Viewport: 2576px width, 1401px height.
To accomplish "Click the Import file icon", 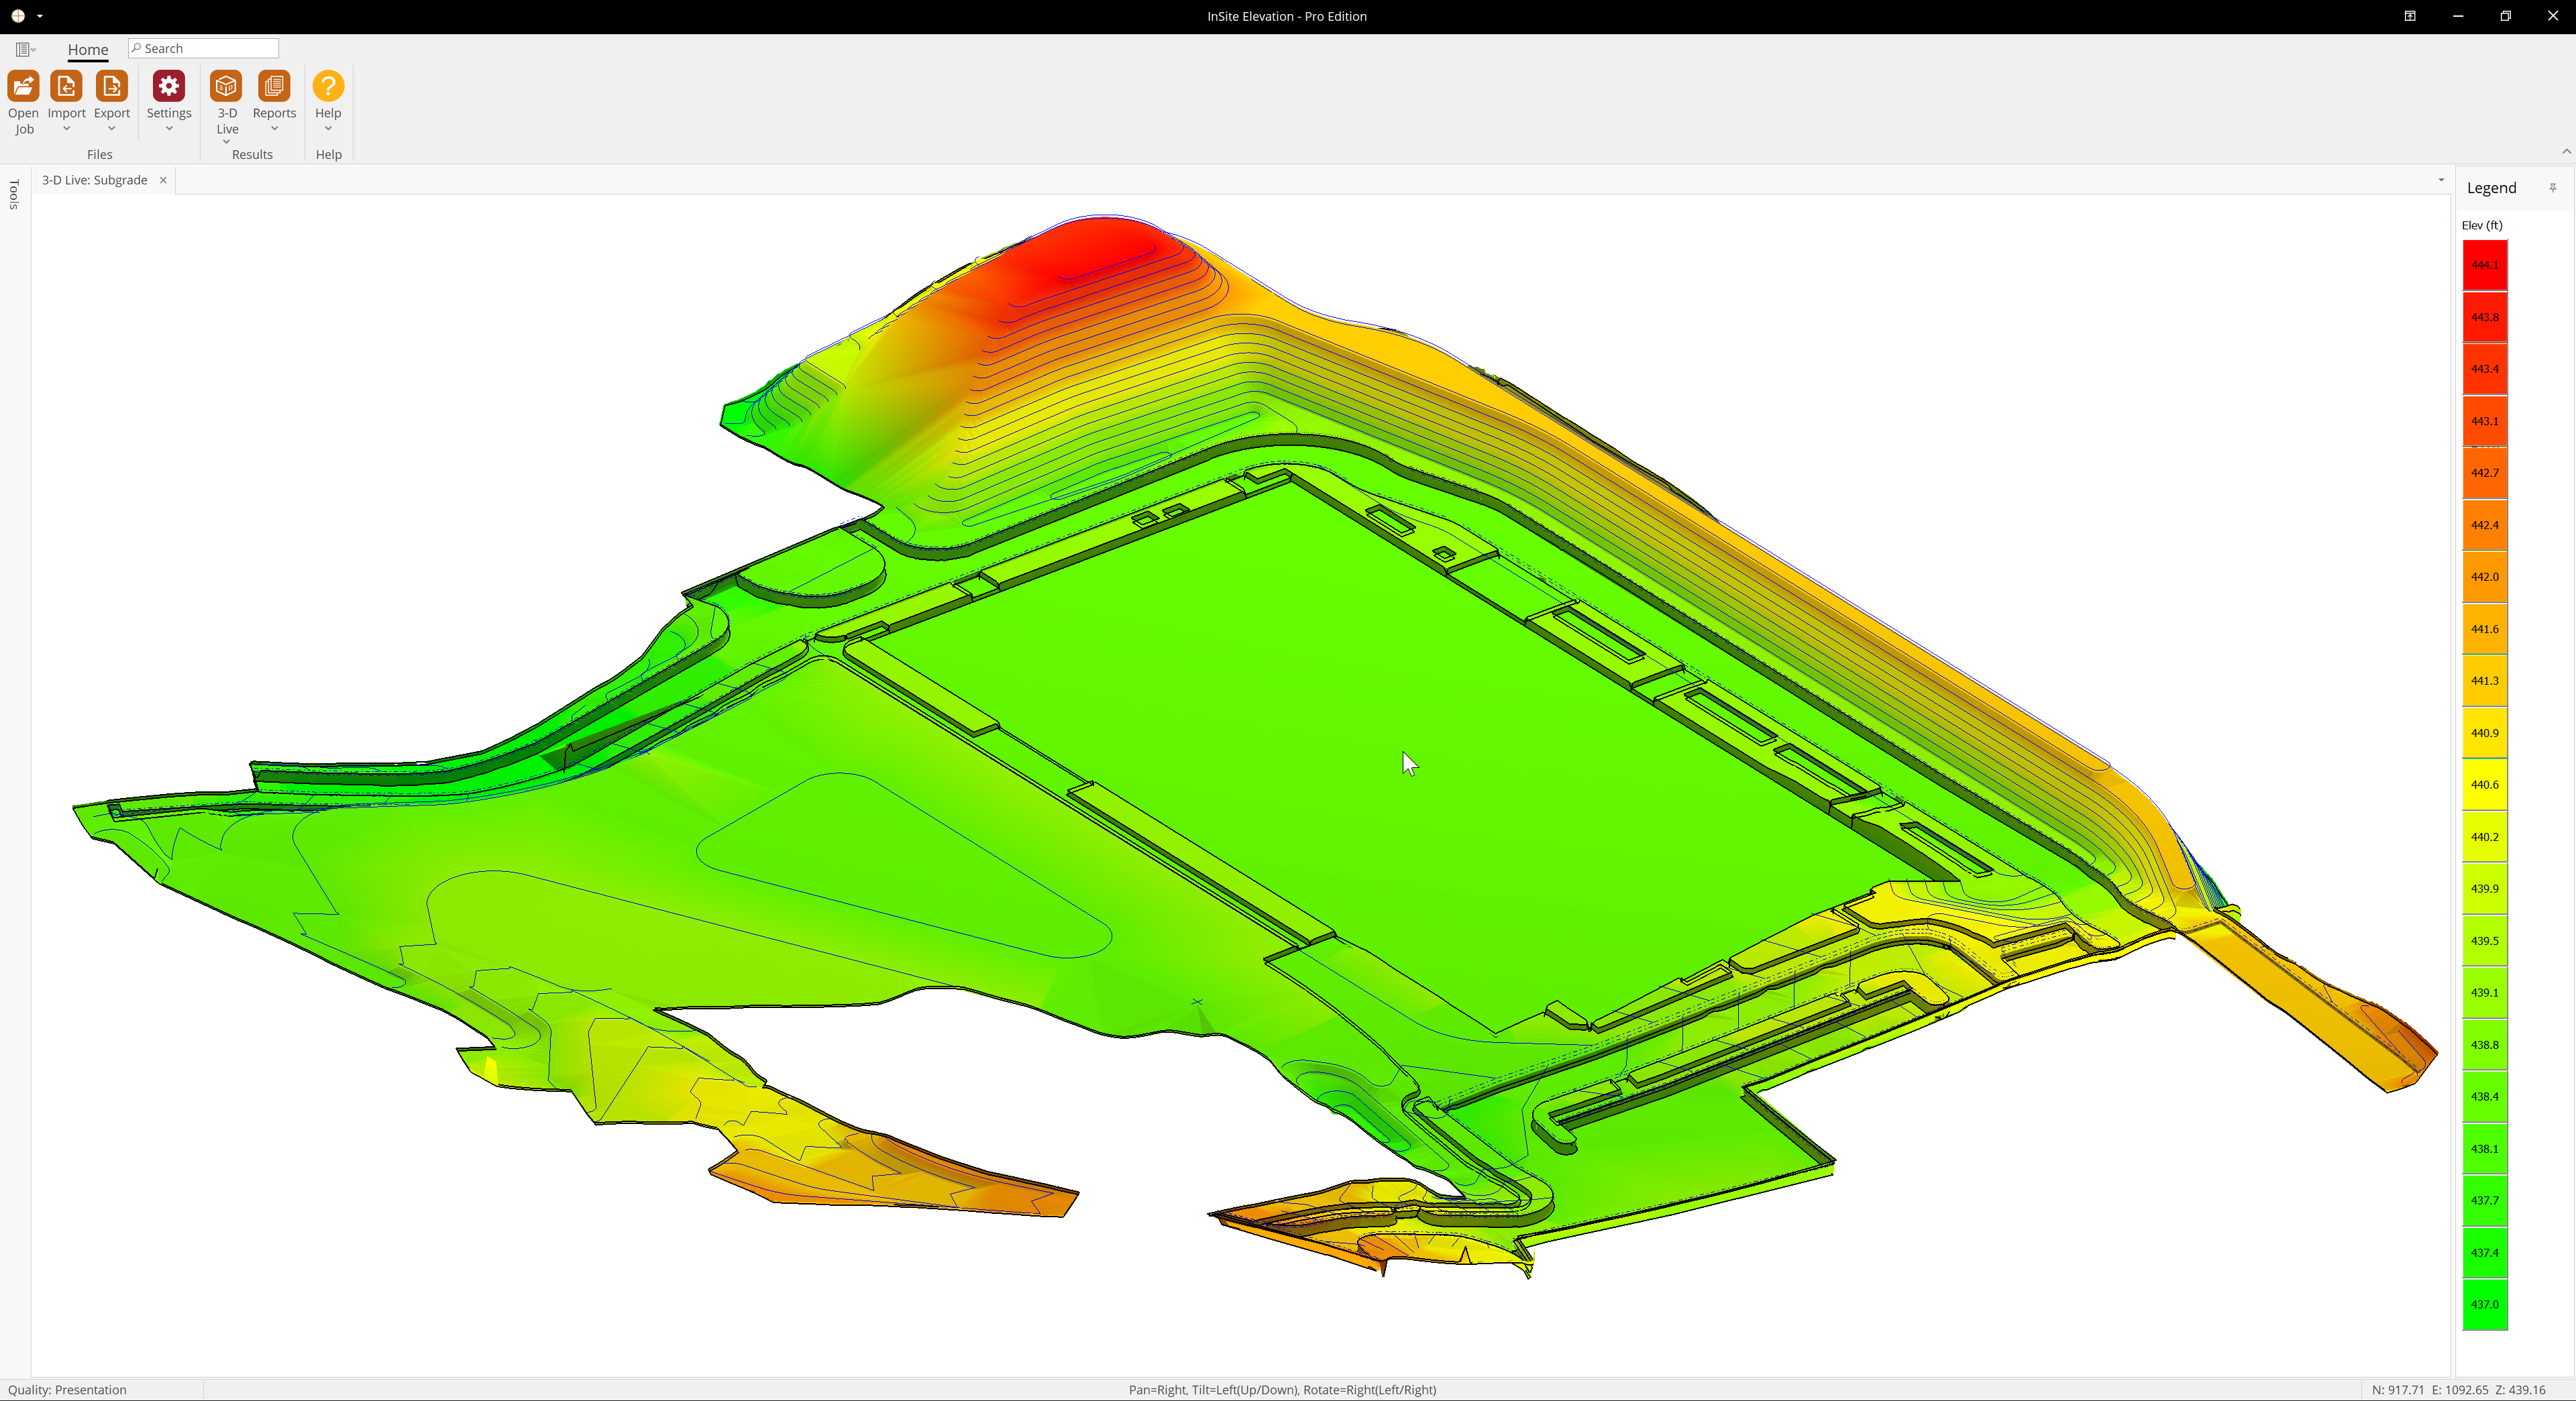I will click(x=66, y=87).
